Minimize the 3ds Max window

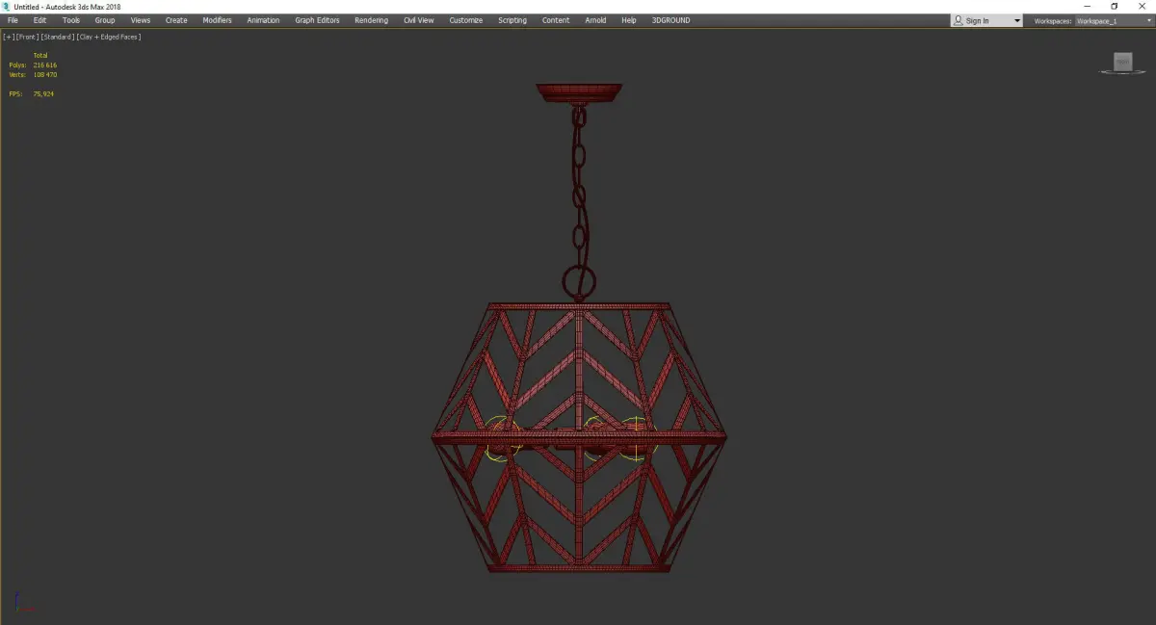(1088, 7)
